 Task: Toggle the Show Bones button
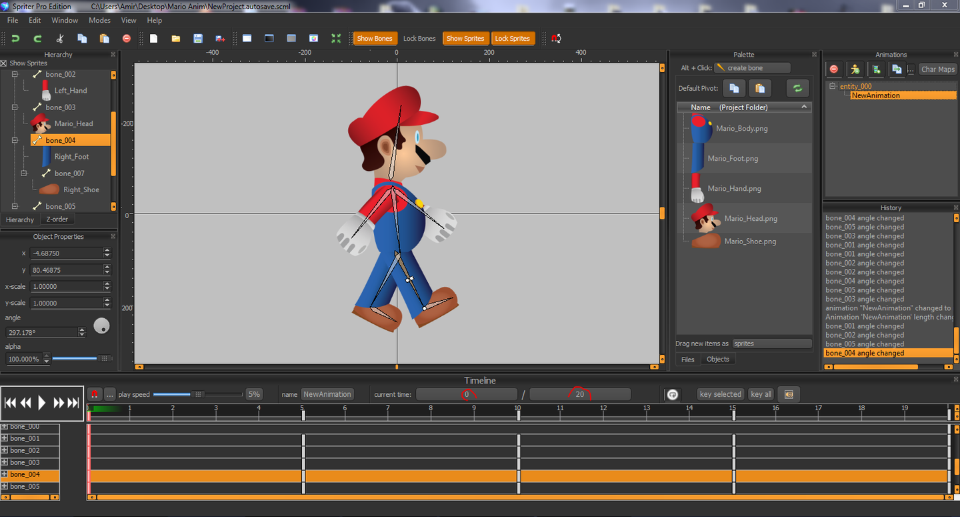[375, 39]
